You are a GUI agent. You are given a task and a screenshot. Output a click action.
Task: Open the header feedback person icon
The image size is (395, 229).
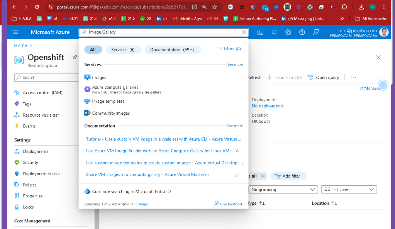point(315,32)
